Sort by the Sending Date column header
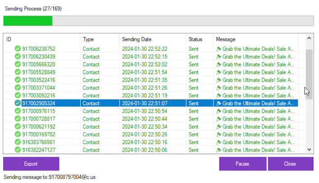319x183 pixels. click(152, 39)
